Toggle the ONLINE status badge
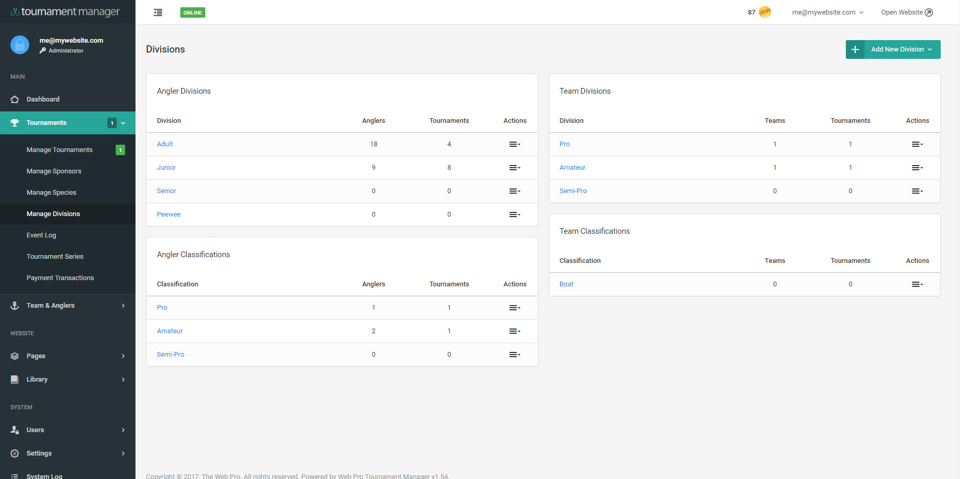Viewport: 960px width, 479px height. [192, 12]
